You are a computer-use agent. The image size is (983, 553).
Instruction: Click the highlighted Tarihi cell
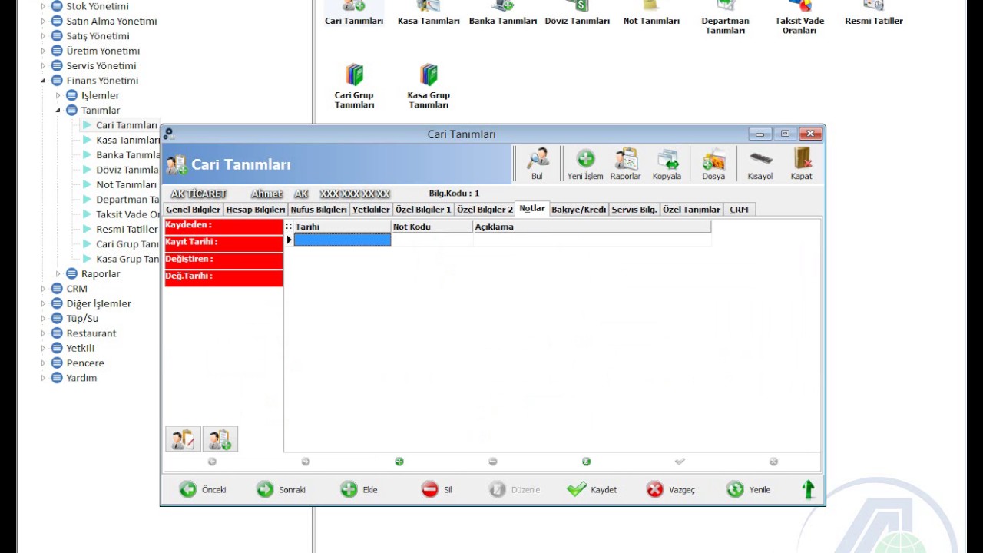point(343,240)
